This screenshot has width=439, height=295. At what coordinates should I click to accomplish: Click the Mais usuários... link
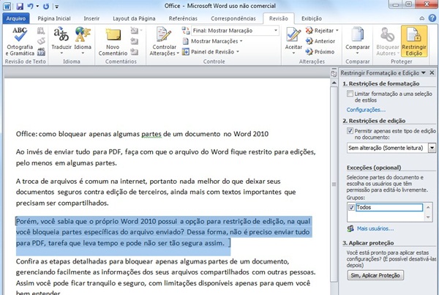tap(375, 228)
